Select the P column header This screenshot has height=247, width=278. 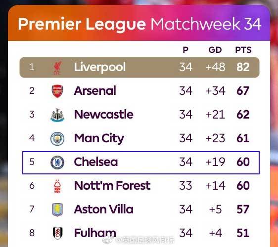point(185,50)
